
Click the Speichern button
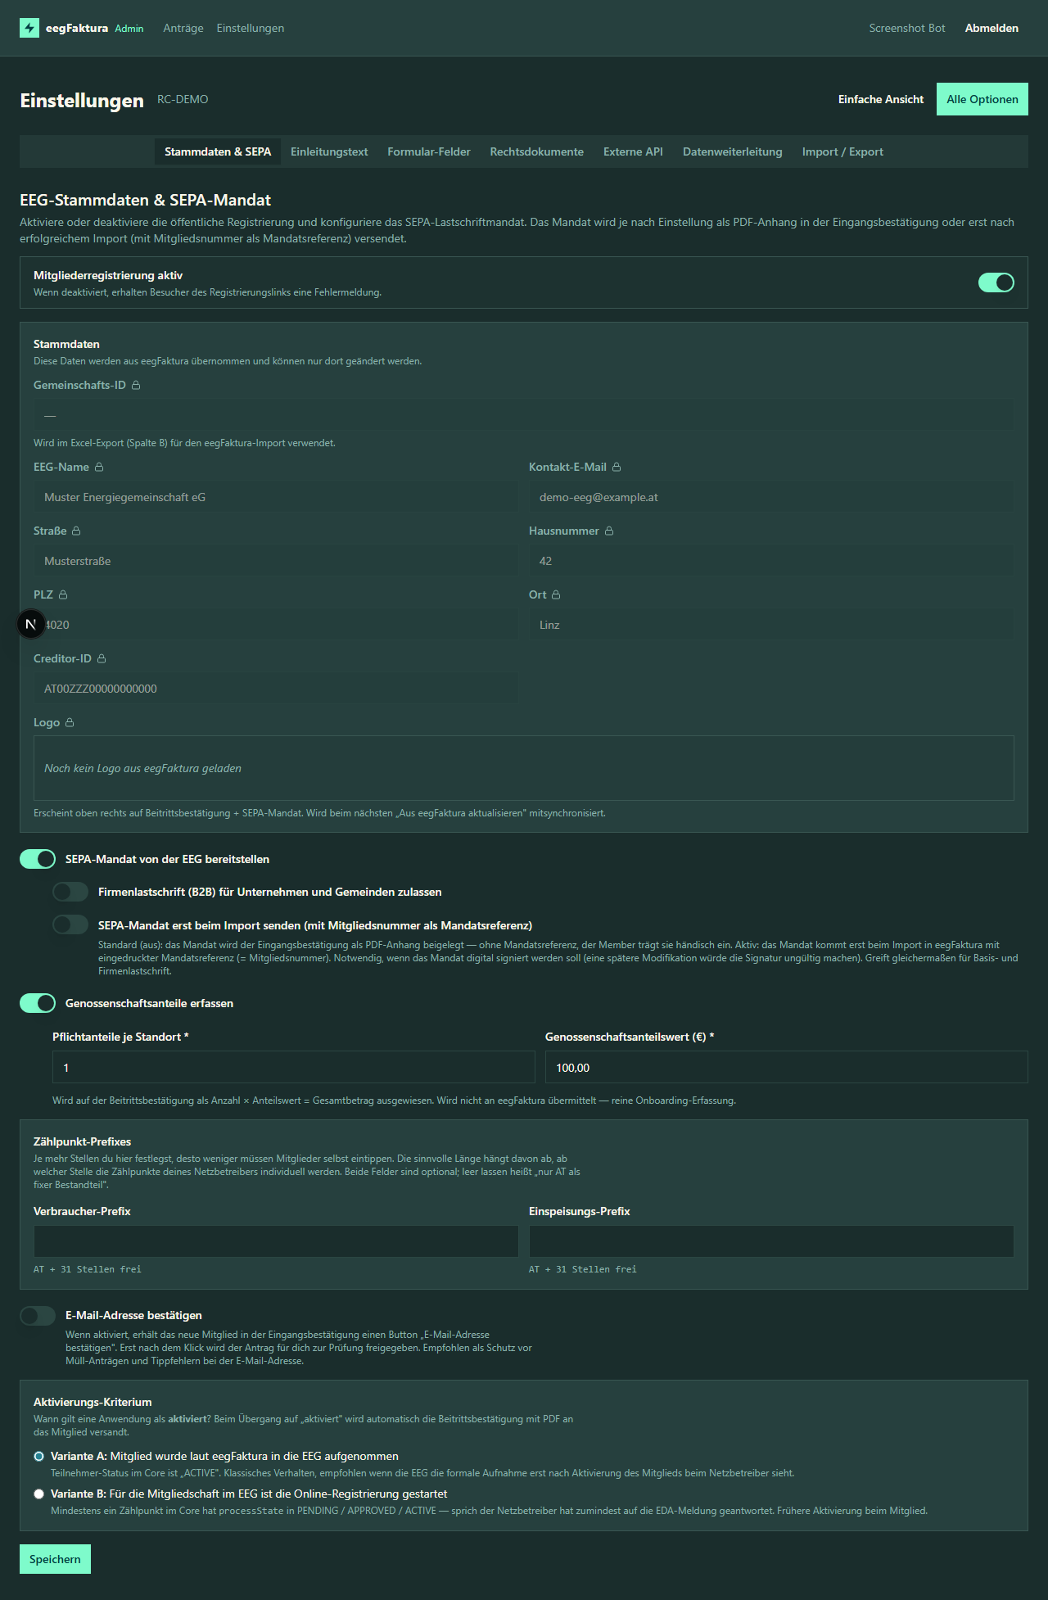pyautogui.click(x=55, y=1559)
